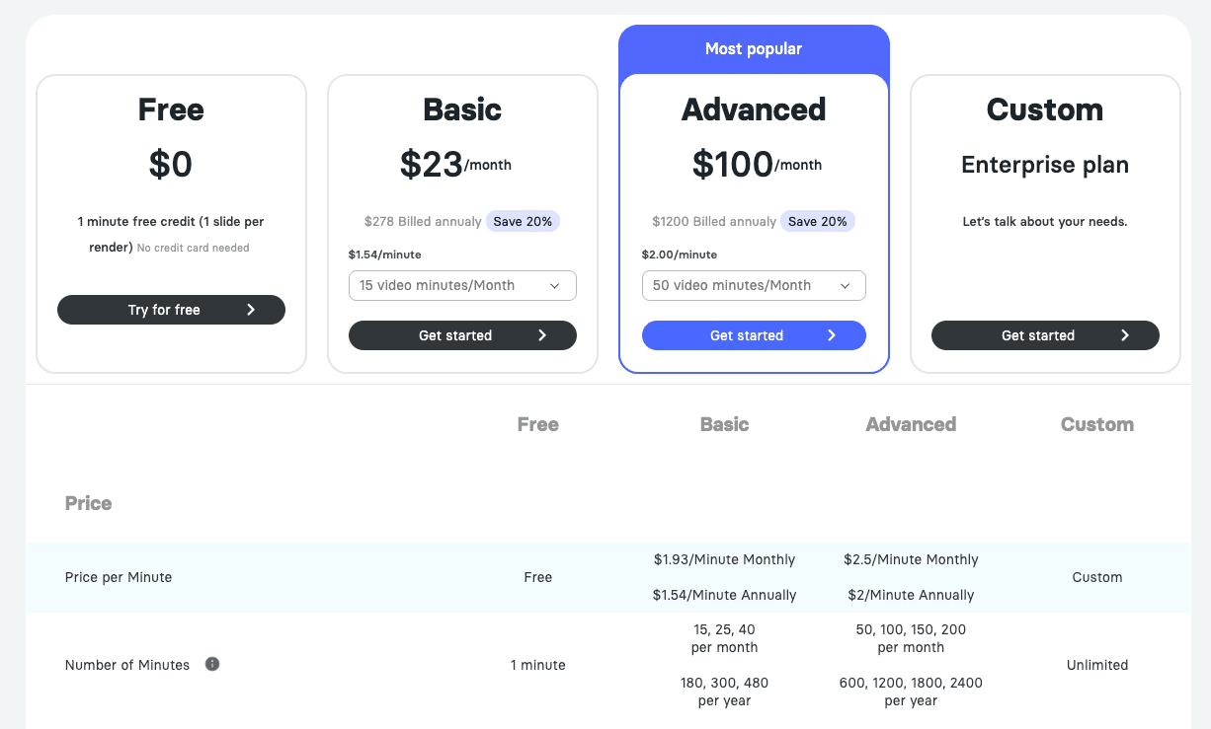Open the 15 video minutes/Month dropdown
The image size is (1211, 729).
click(x=462, y=285)
